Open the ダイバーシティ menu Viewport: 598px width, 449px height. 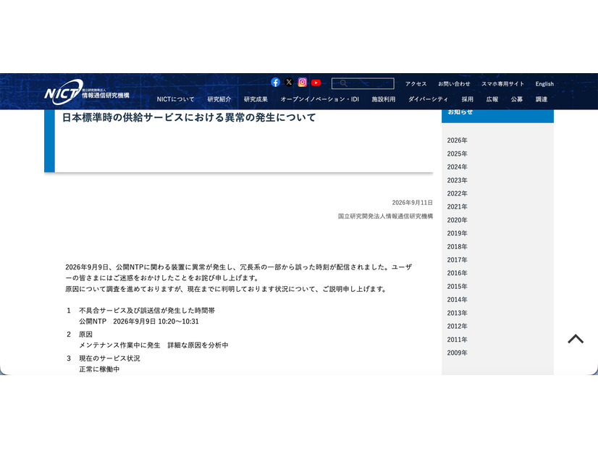pyautogui.click(x=428, y=99)
